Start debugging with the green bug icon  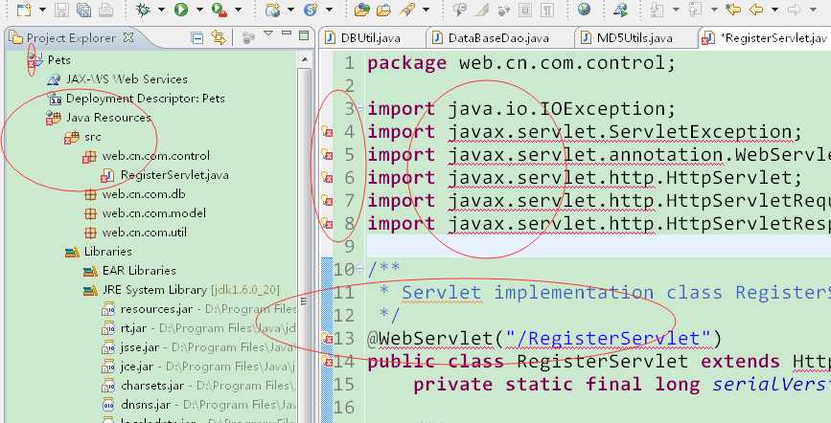pos(142,9)
